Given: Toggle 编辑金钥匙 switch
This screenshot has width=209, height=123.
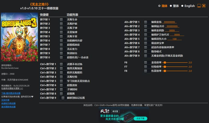Looking at the screenshot, I should pyautogui.click(x=147, y=31).
